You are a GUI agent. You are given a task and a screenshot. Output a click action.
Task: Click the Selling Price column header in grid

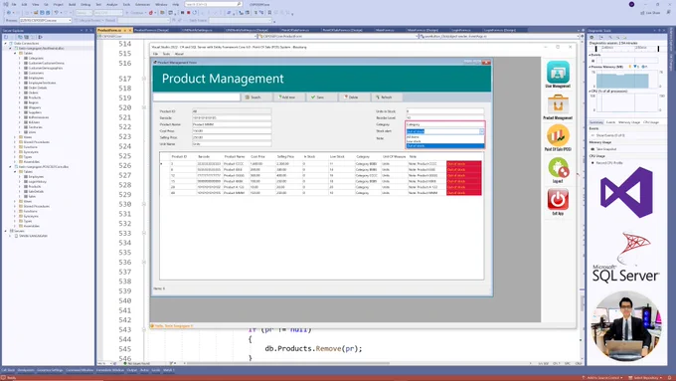point(285,156)
